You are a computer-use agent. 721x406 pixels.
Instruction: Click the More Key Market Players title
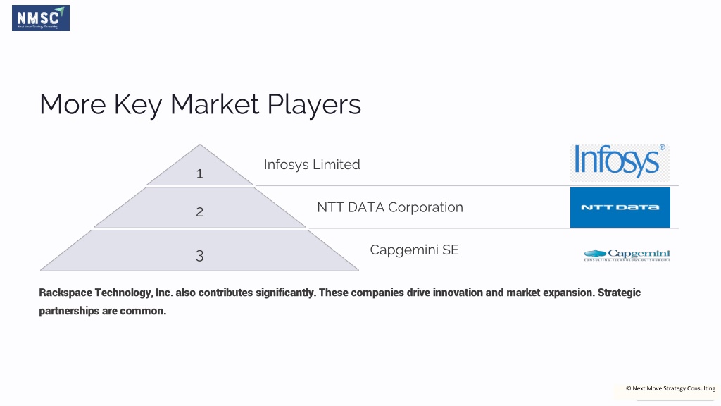(x=200, y=104)
